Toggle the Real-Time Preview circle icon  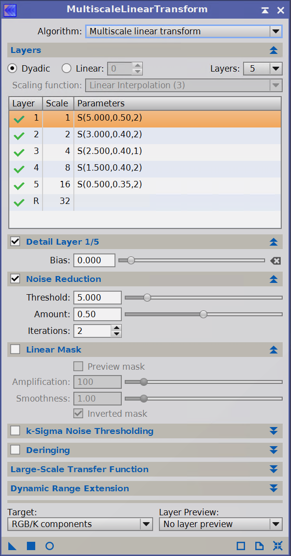point(49,546)
